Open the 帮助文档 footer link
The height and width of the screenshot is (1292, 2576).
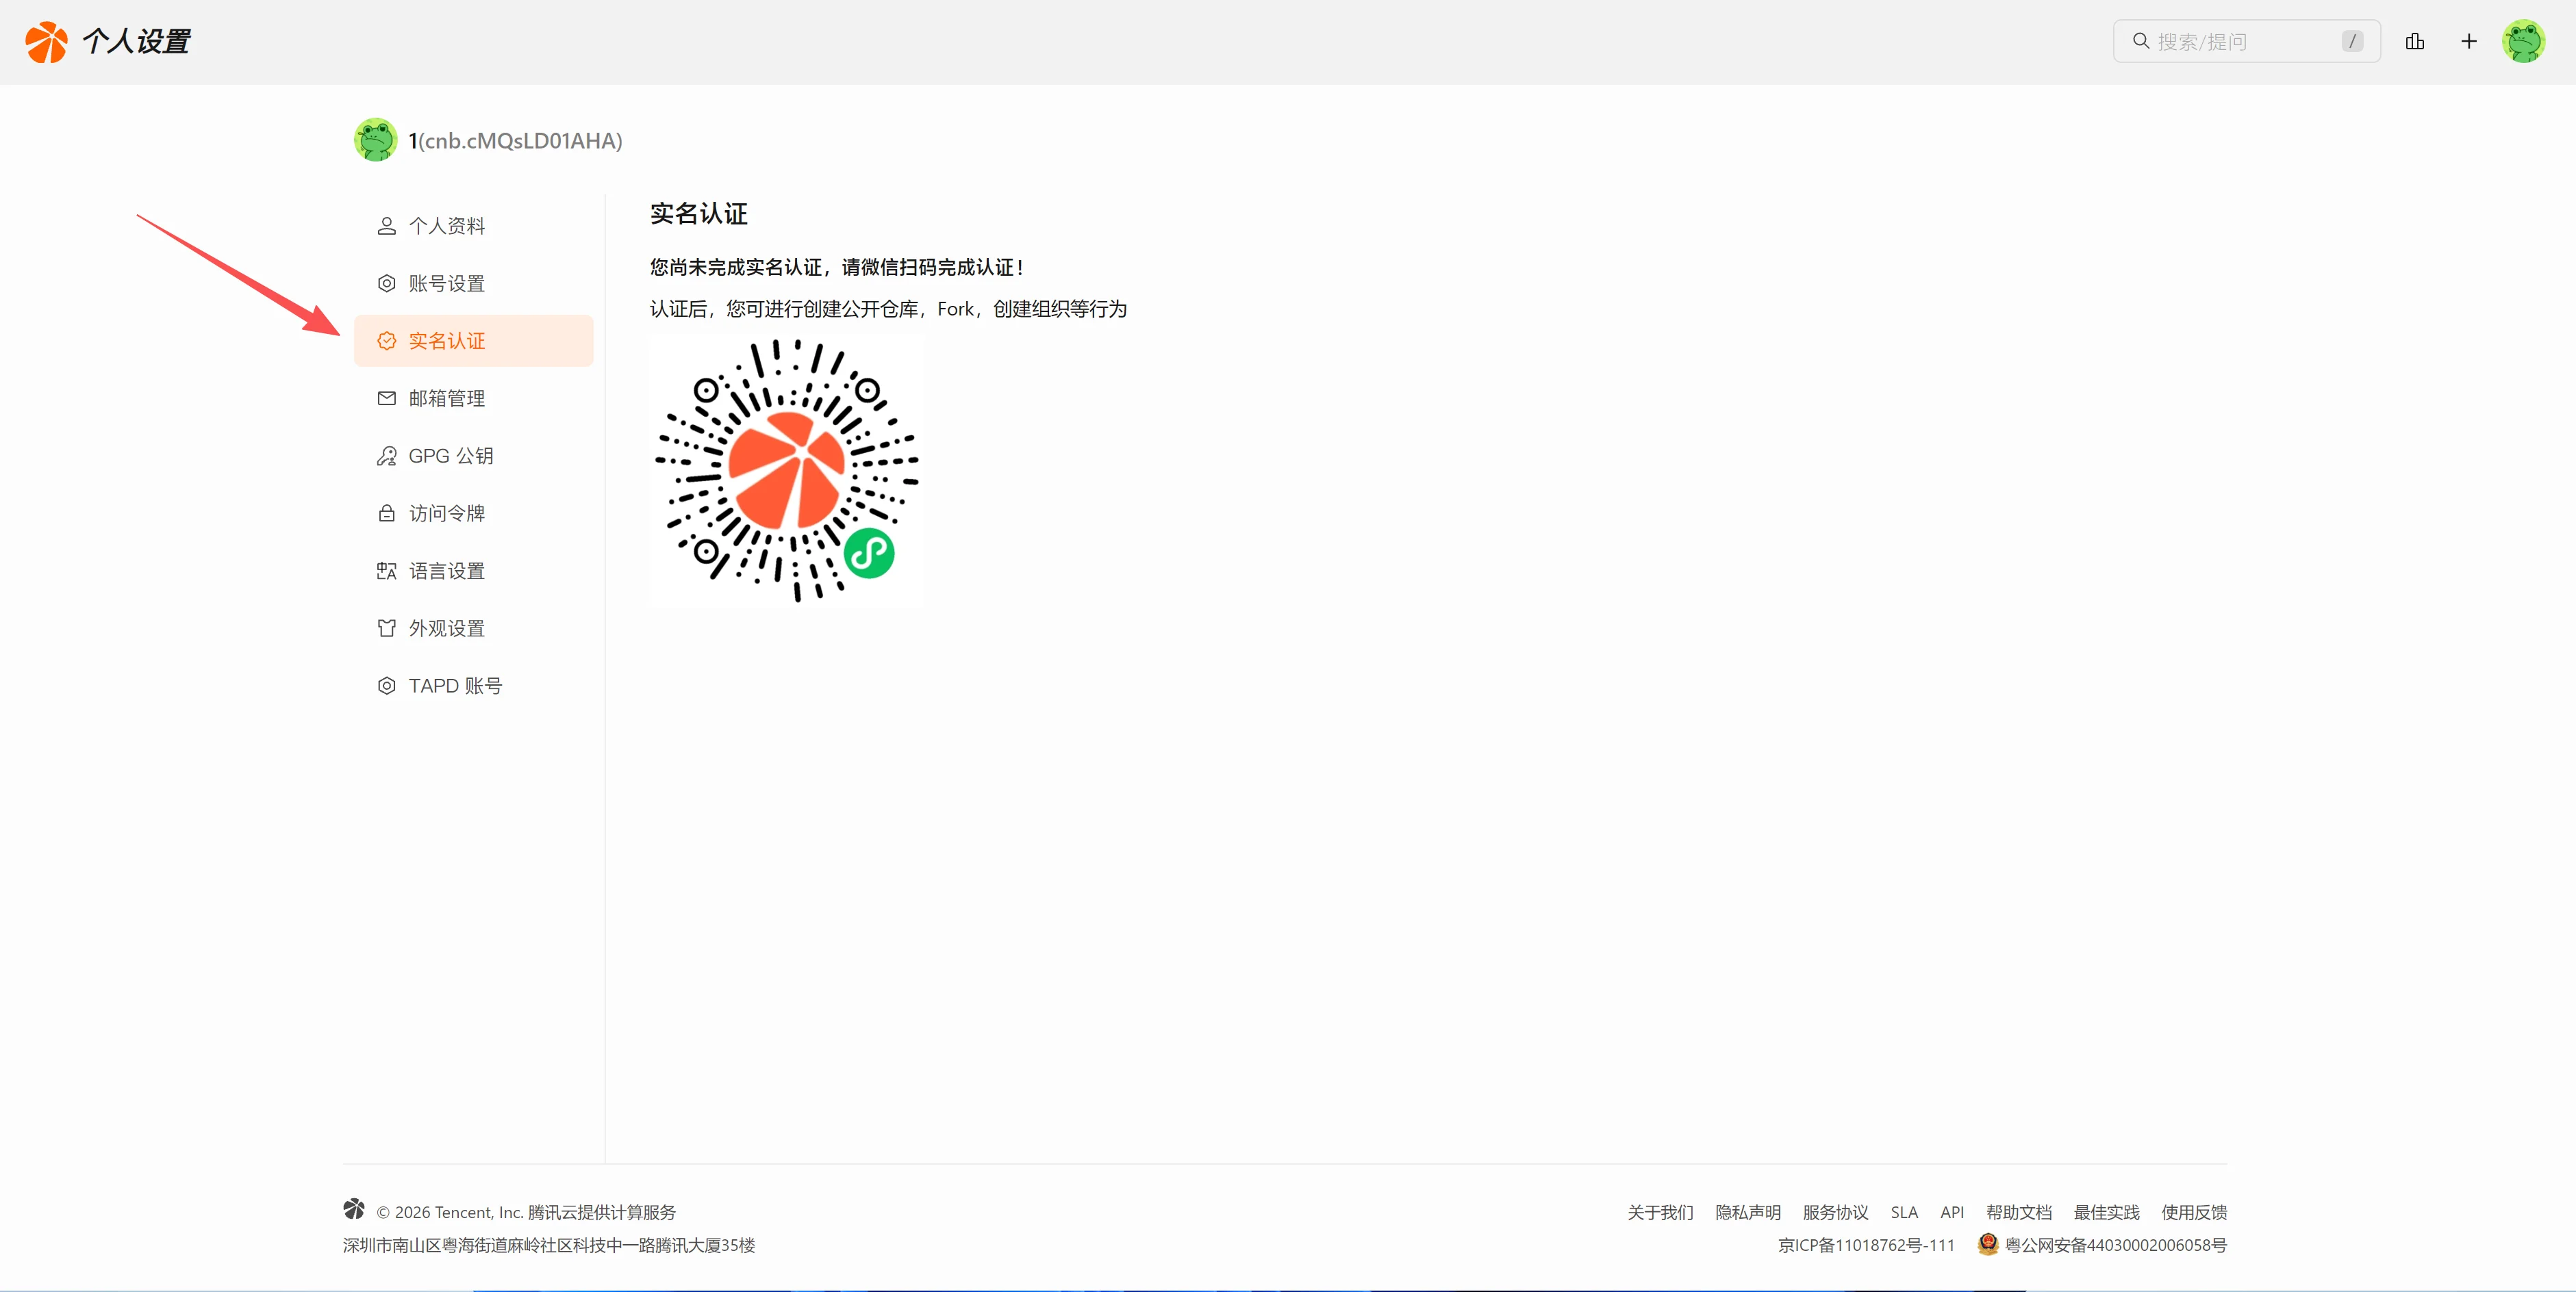point(2019,1212)
